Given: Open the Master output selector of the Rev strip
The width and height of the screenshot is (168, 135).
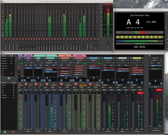Looking at the screenshot, I should tap(108, 131).
